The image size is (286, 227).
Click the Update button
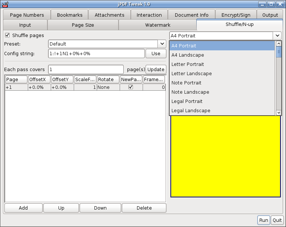pos(156,70)
